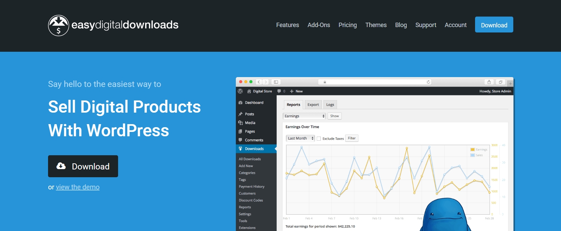The image size is (561, 231).
Task: Open the Blog link in navigation
Action: [401, 25]
